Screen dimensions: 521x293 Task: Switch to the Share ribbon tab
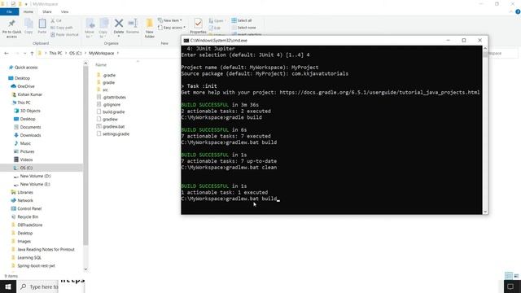[x=47, y=12]
